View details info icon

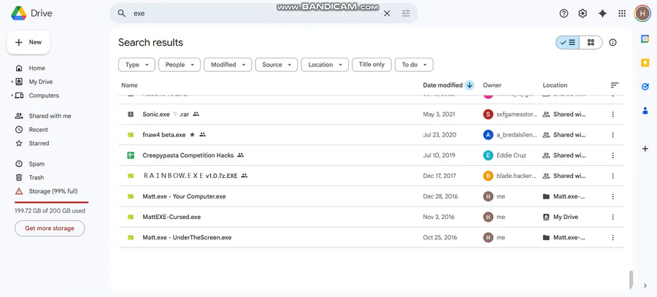(612, 42)
